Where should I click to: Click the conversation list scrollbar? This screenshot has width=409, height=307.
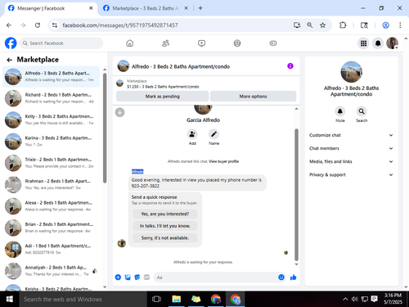(x=105, y=128)
